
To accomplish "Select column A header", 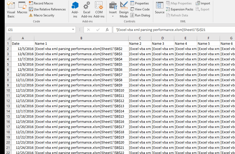I will [x=23, y=38].
